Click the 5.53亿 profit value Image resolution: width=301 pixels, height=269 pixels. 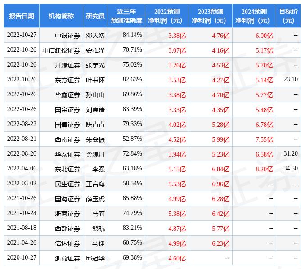click(177, 184)
